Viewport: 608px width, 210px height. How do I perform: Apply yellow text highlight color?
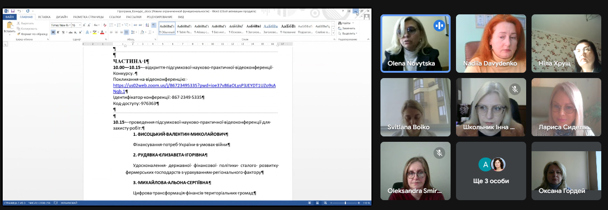pos(94,32)
